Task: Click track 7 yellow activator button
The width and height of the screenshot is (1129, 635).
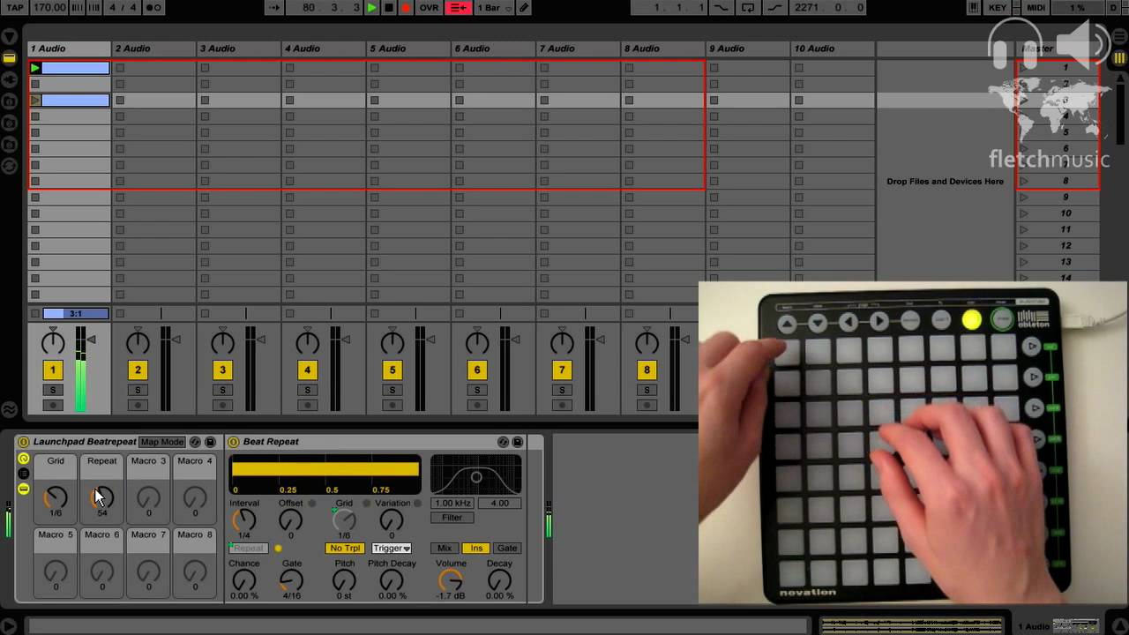Action: [x=562, y=370]
